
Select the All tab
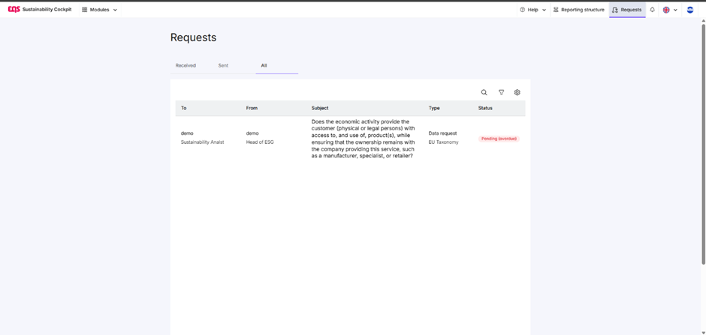point(264,65)
